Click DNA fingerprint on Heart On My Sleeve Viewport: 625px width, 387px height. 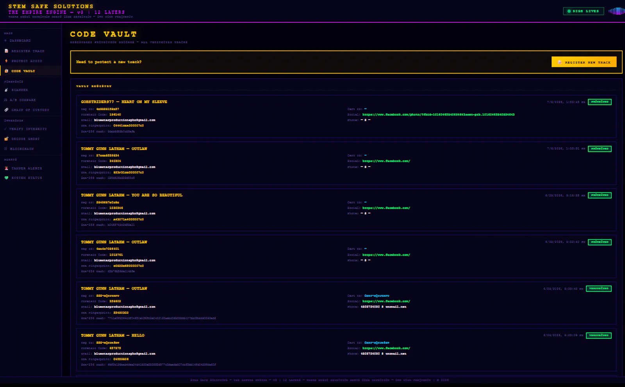(129, 125)
